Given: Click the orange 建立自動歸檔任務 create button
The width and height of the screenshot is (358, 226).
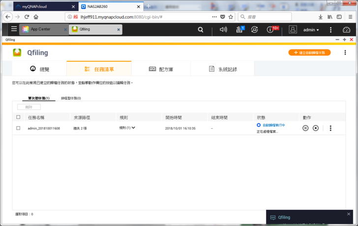Looking at the screenshot, I should pyautogui.click(x=309, y=53).
